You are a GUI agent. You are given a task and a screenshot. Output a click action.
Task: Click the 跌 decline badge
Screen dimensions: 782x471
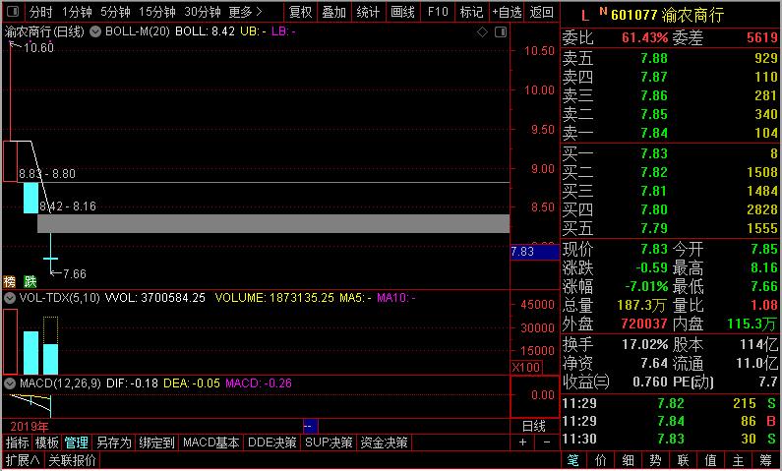[x=30, y=281]
